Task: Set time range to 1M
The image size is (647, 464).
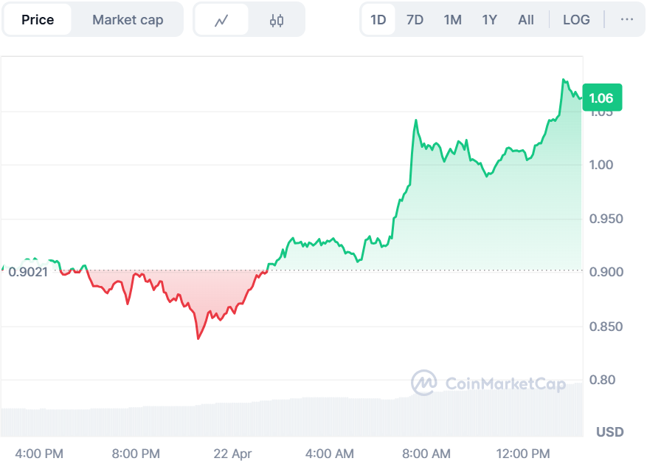Action: [453, 20]
